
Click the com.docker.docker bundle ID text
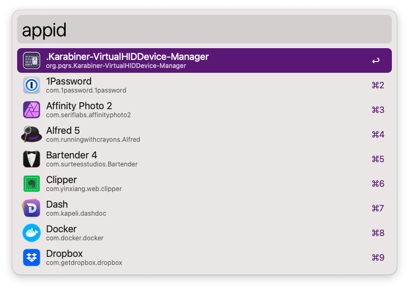tap(75, 238)
